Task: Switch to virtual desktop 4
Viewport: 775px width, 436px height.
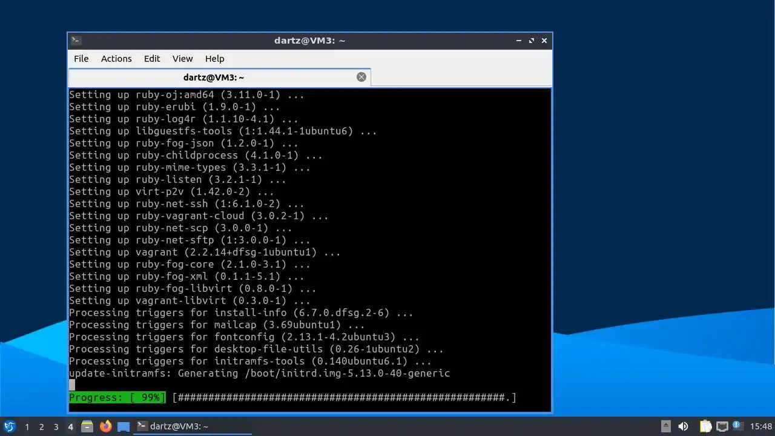Action: click(x=71, y=427)
